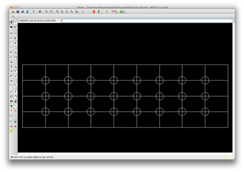244x172 pixels.
Task: Click the Go traffic-light icon
Action: click(x=99, y=12)
